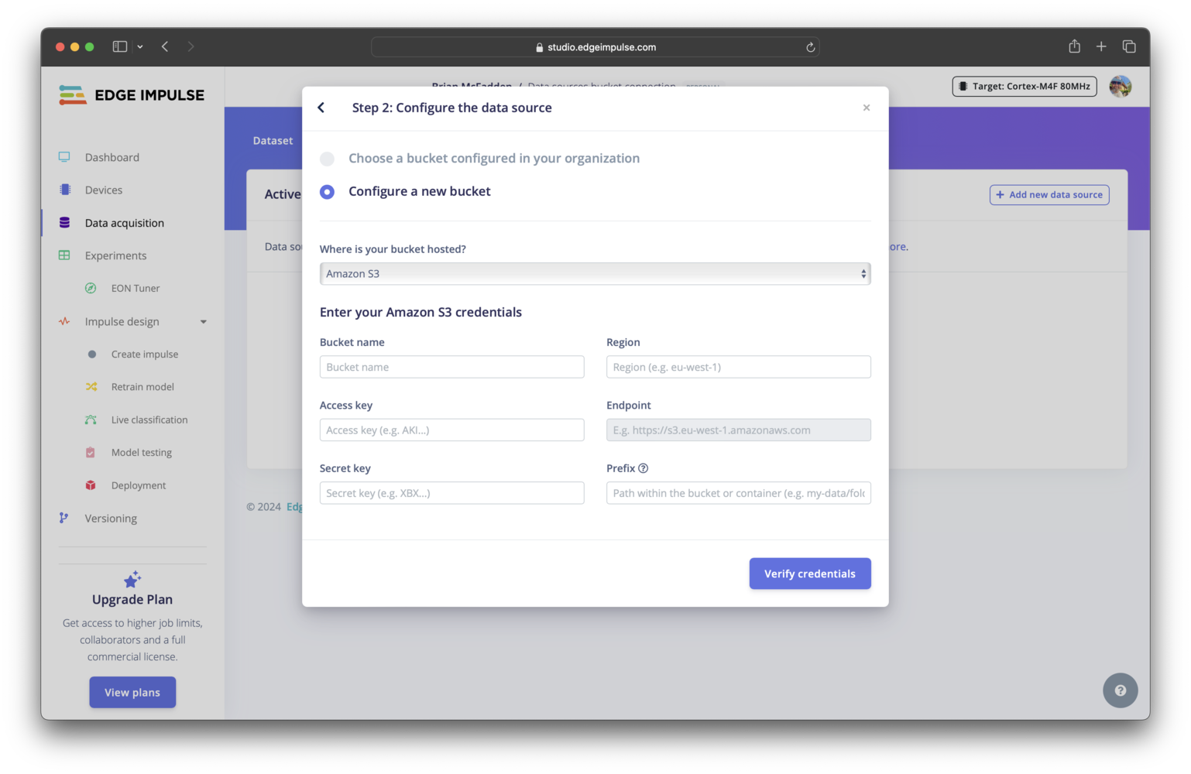The height and width of the screenshot is (774, 1191).
Task: Select Configure a new bucket radio
Action: tap(328, 191)
